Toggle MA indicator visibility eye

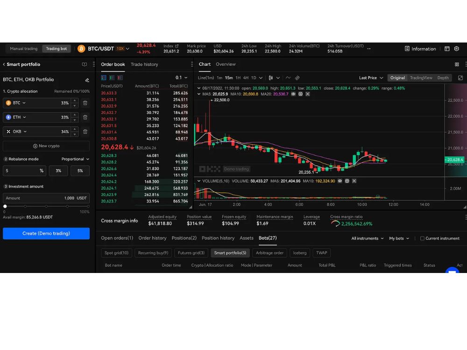(293, 94)
